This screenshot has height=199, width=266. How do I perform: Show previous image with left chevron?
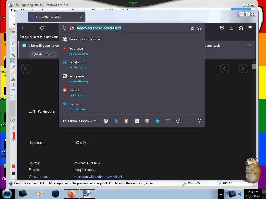click(x=225, y=68)
